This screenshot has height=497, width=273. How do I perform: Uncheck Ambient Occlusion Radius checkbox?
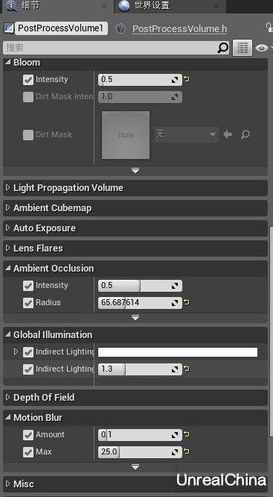point(28,303)
